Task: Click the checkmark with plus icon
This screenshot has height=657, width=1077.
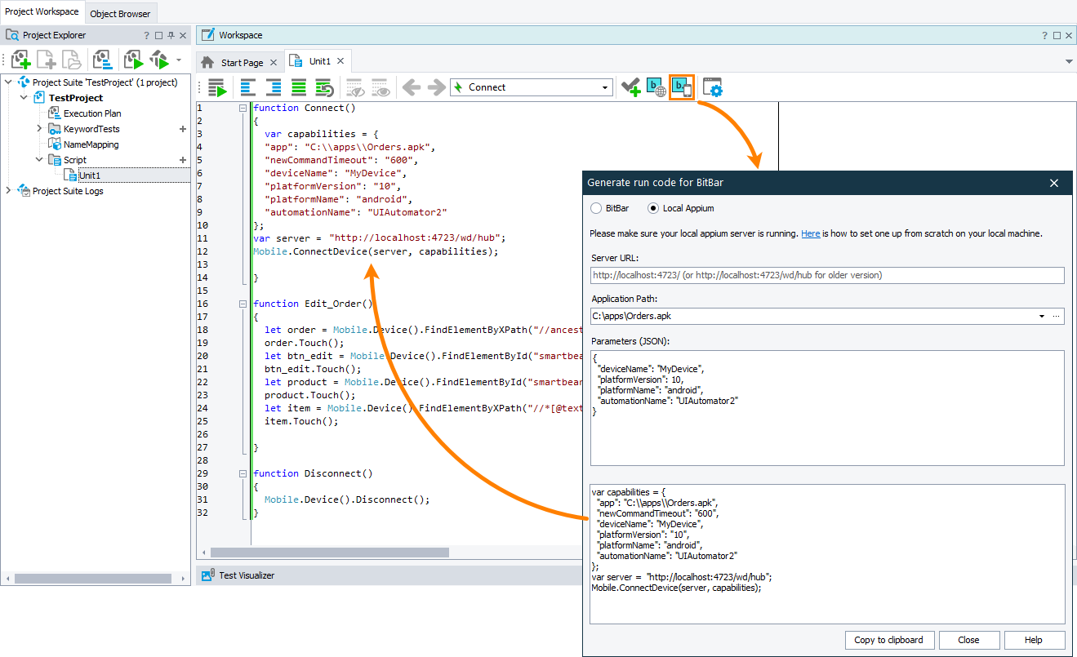Action: pyautogui.click(x=630, y=87)
